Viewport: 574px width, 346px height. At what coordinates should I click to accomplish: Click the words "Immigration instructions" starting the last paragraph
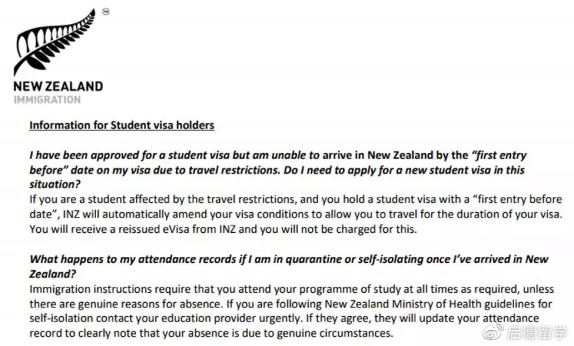click(x=81, y=291)
